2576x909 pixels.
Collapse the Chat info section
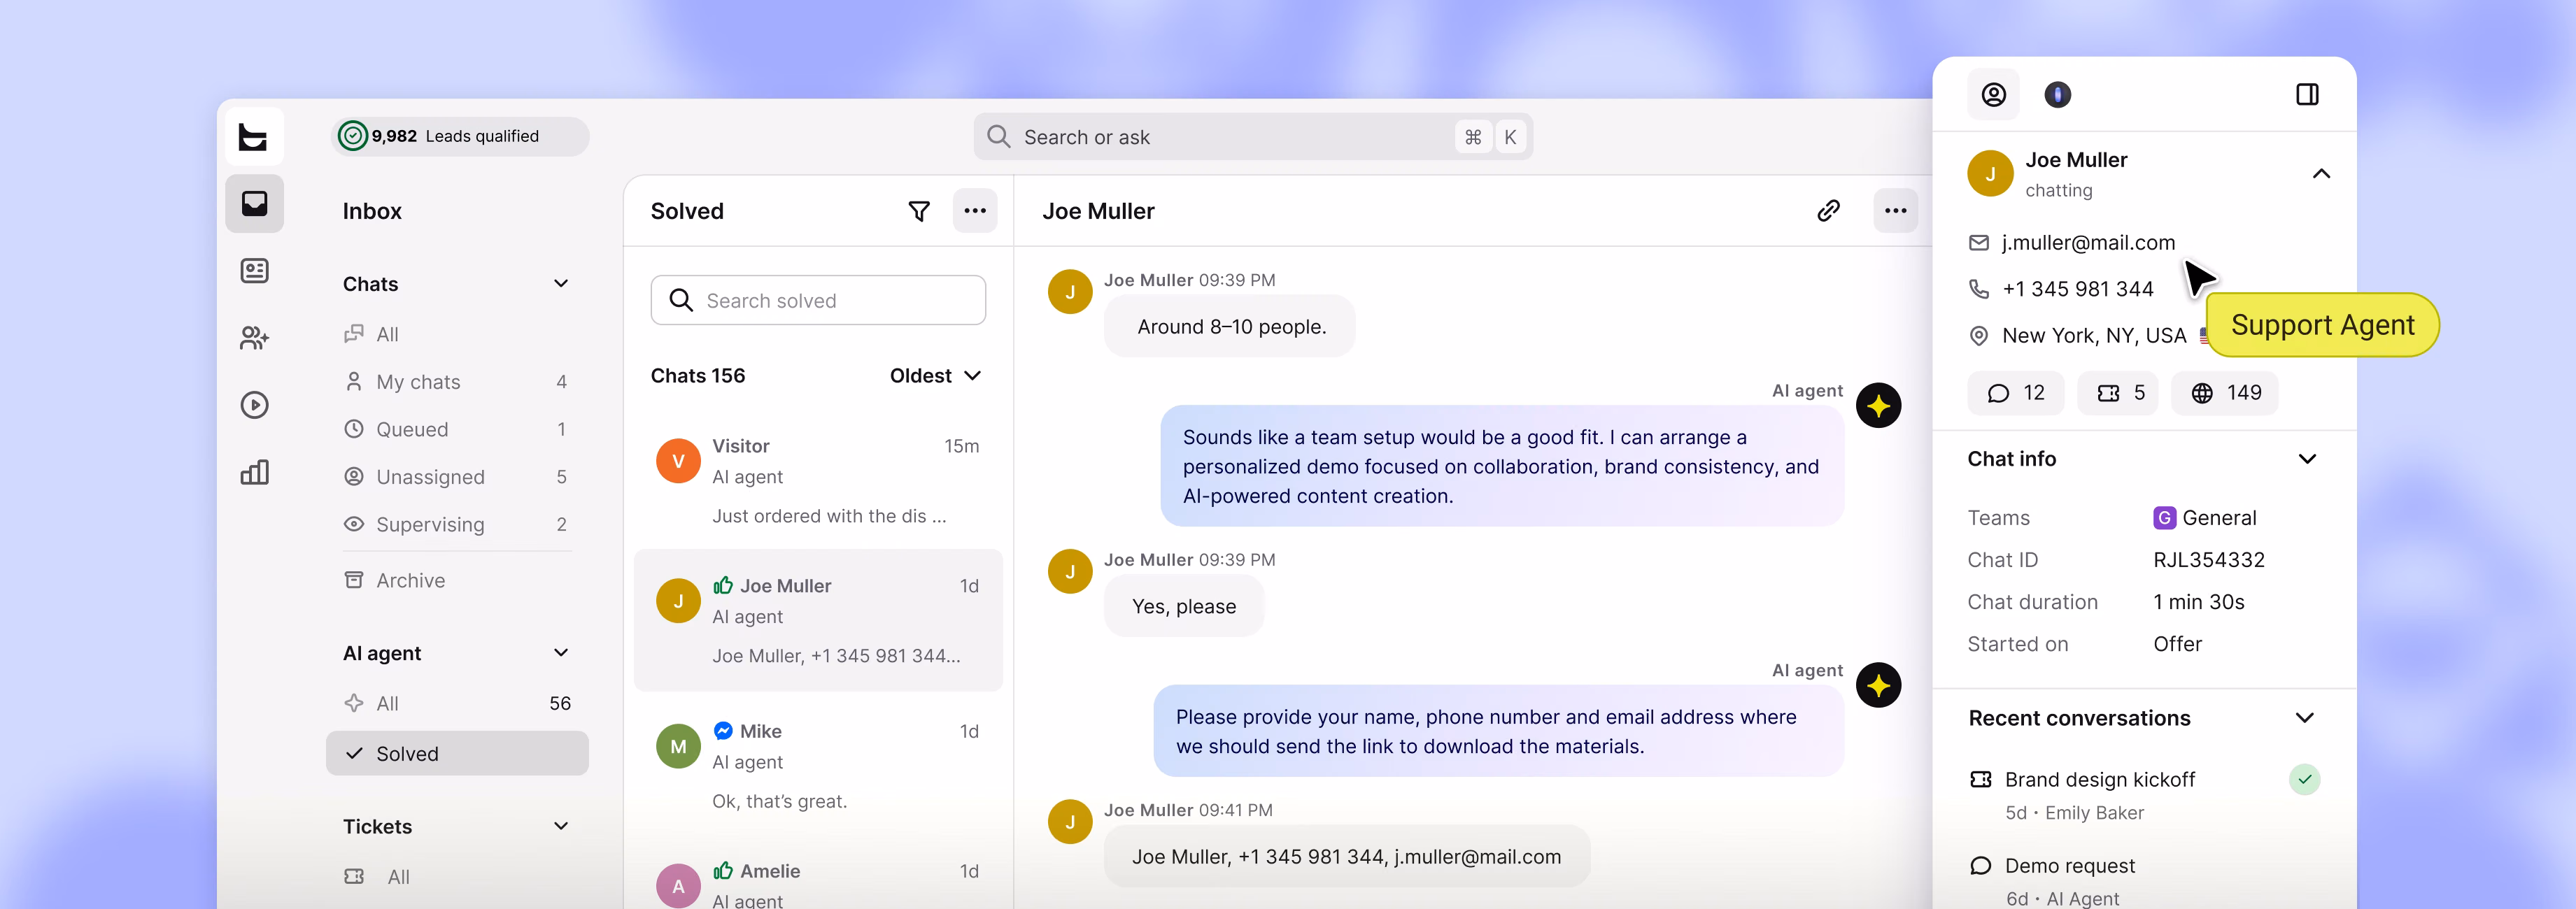pyautogui.click(x=2307, y=459)
